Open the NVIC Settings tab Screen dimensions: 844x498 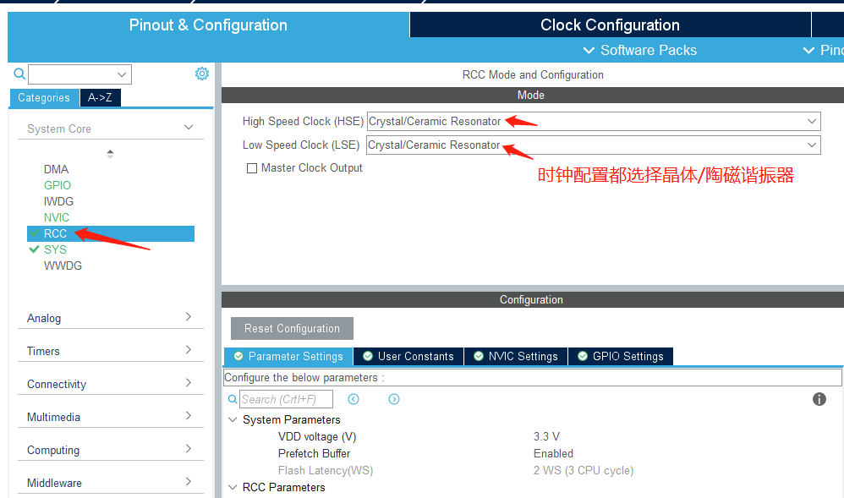516,357
